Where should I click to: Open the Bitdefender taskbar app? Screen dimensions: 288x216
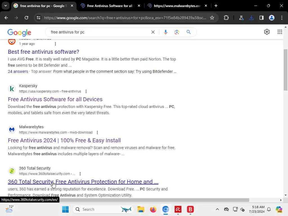coord(190,209)
